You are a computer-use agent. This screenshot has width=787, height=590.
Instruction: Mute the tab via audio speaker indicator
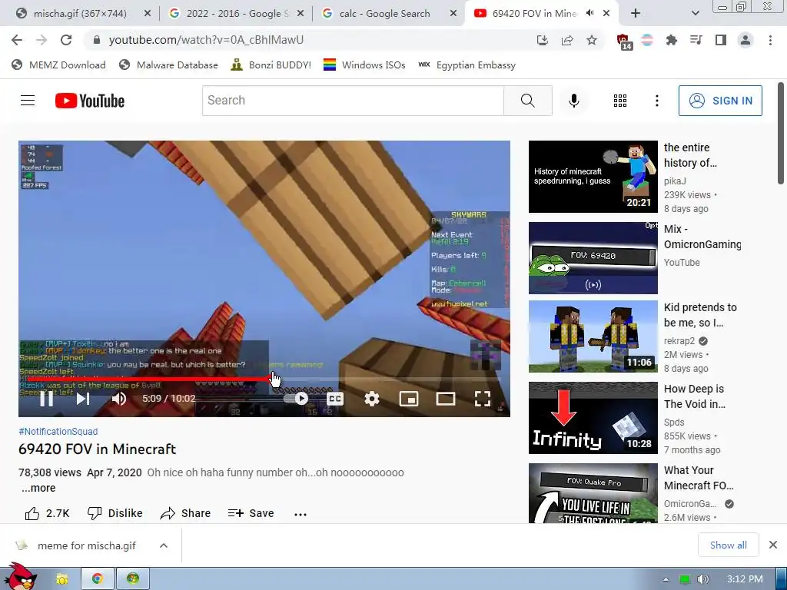[589, 14]
